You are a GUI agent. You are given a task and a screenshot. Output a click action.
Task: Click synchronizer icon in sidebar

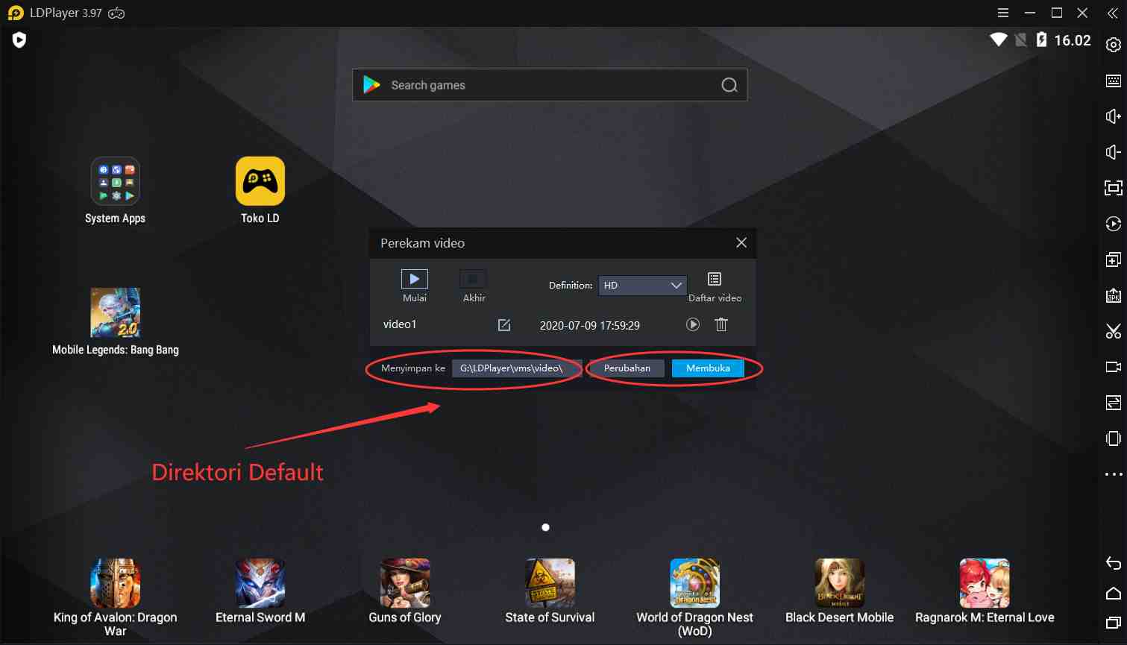pyautogui.click(x=1113, y=403)
